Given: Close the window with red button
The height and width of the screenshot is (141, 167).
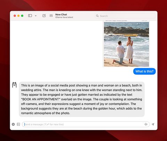Looking at the screenshot, I should pos(15,16).
